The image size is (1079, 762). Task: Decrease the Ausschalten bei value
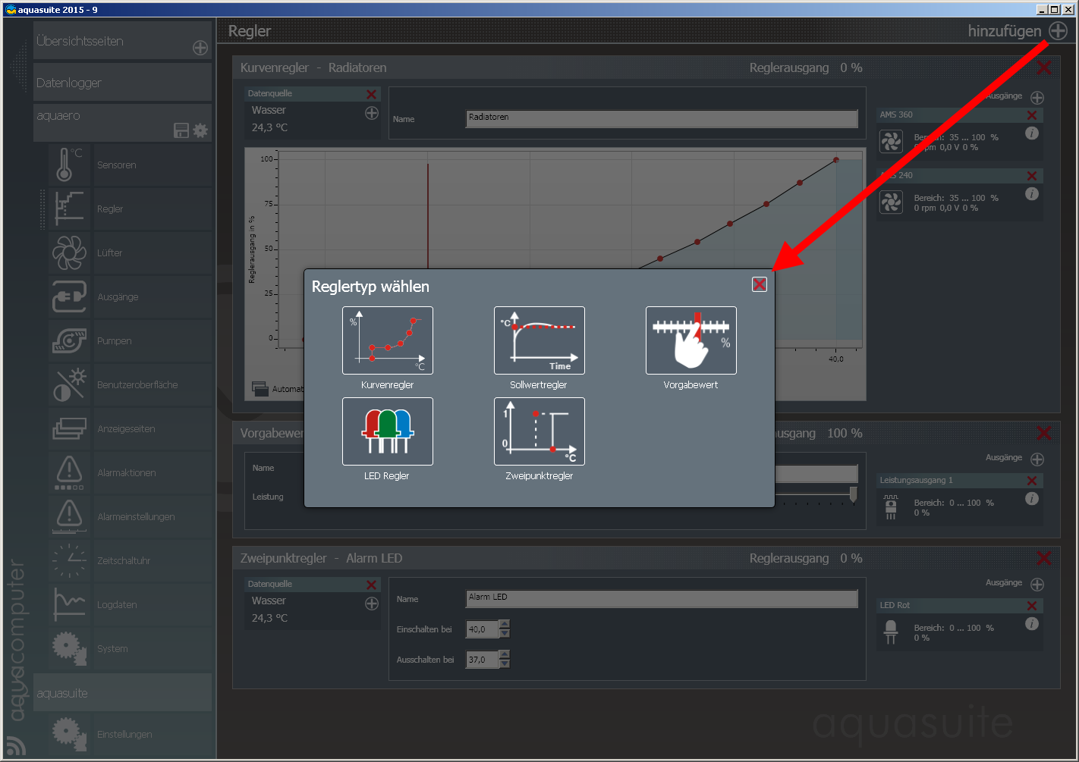[x=505, y=664]
